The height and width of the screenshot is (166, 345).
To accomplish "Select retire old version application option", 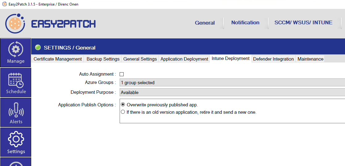I will pos(123,112).
